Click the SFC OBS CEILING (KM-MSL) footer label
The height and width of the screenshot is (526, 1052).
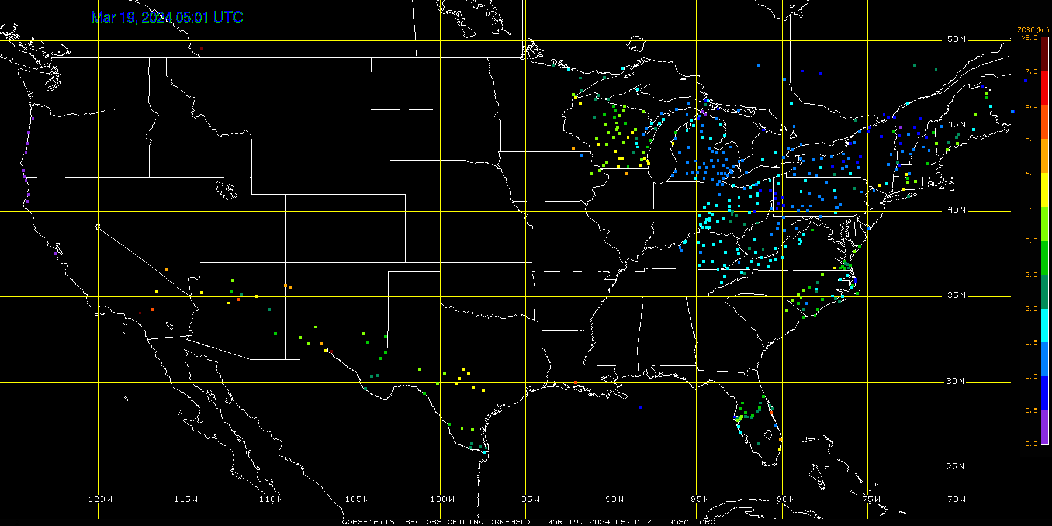coord(468,522)
